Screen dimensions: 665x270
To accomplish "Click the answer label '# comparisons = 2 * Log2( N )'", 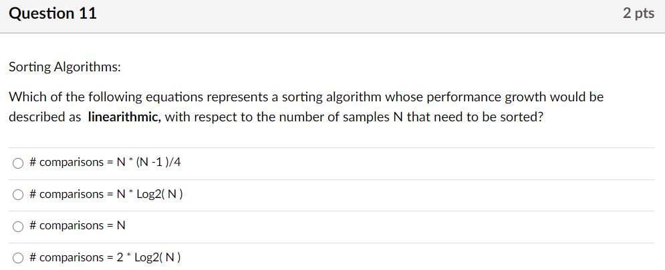I will click(105, 257).
